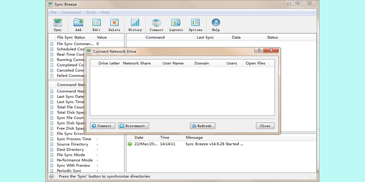Click the Users column header
Image resolution: width=365 pixels, height=182 pixels.
coord(235,63)
